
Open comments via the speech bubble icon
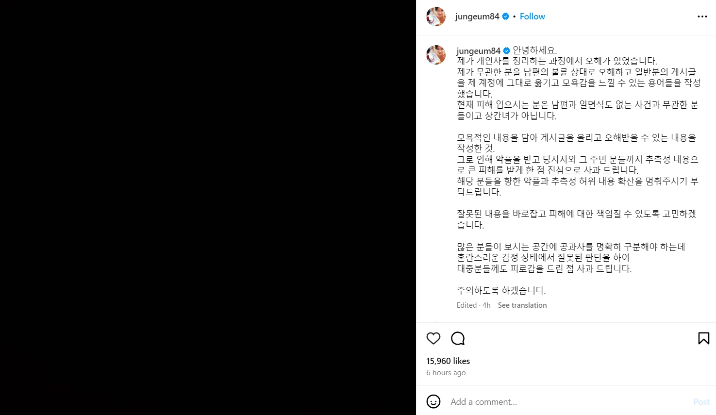point(458,338)
